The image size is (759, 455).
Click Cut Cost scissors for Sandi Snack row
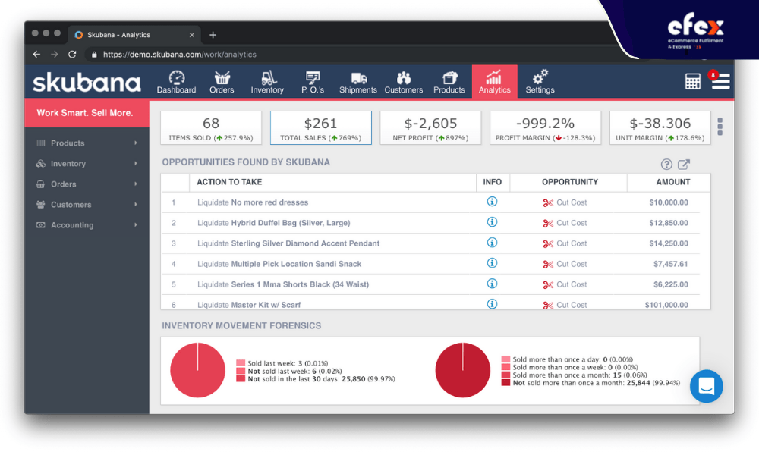(x=548, y=265)
